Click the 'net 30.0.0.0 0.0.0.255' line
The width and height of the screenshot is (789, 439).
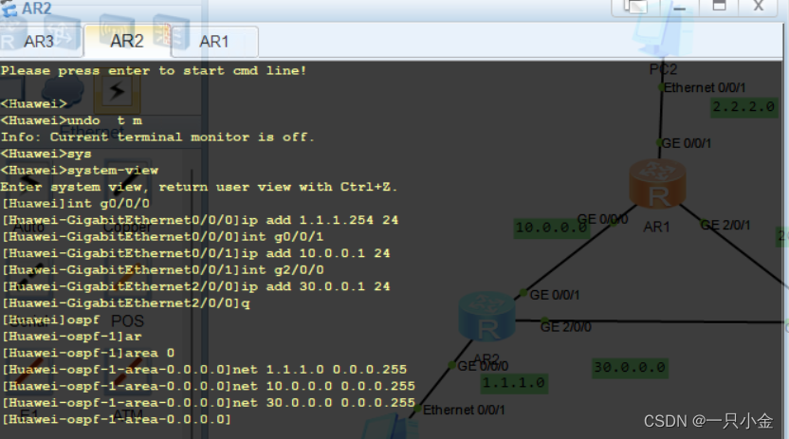point(209,403)
